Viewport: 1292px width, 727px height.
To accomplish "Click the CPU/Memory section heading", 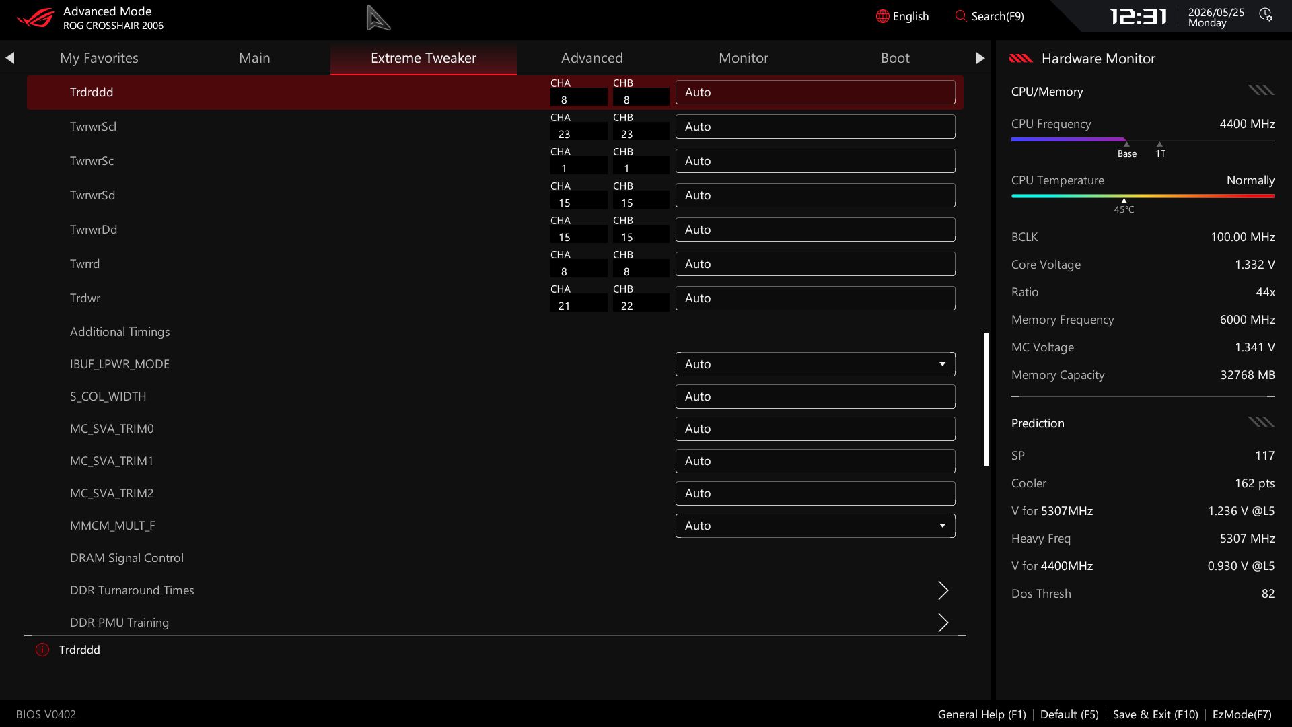I will 1047,92.
